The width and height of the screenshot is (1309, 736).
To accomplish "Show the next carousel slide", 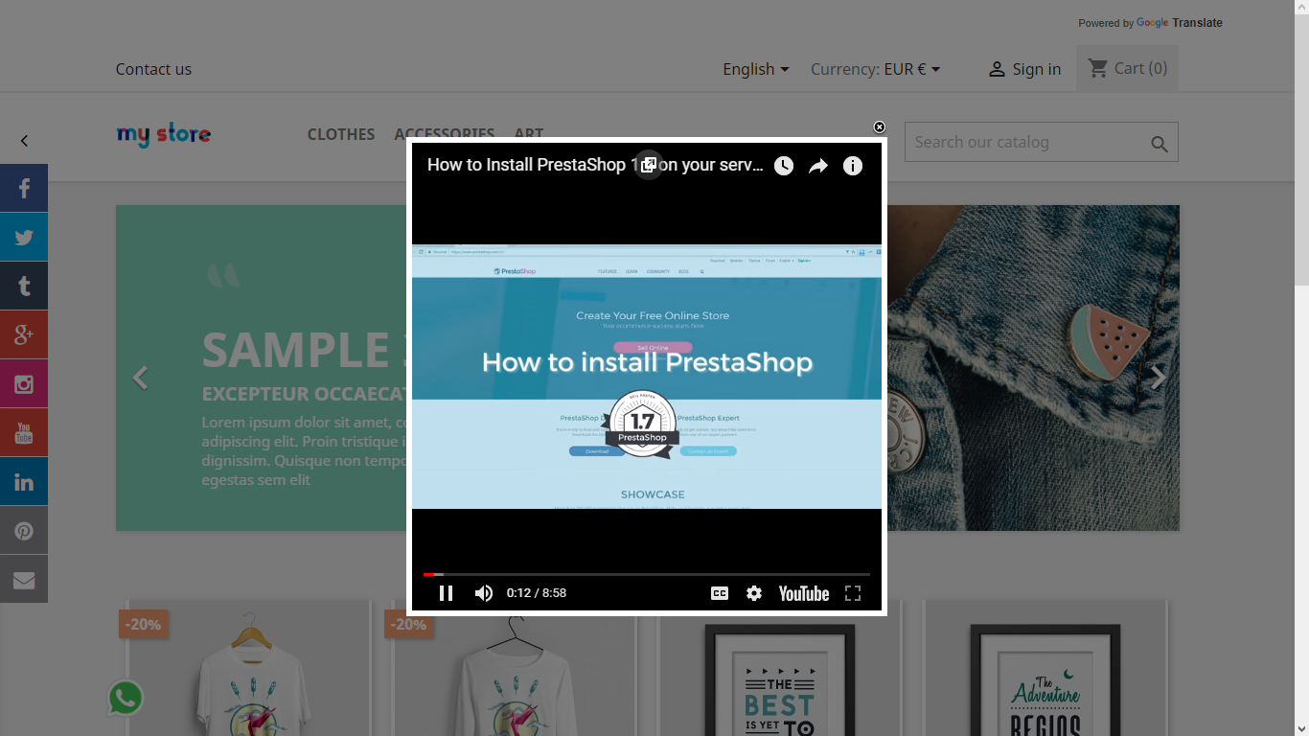I will click(1158, 378).
